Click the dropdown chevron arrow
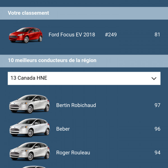The width and height of the screenshot is (168, 168). point(154,78)
